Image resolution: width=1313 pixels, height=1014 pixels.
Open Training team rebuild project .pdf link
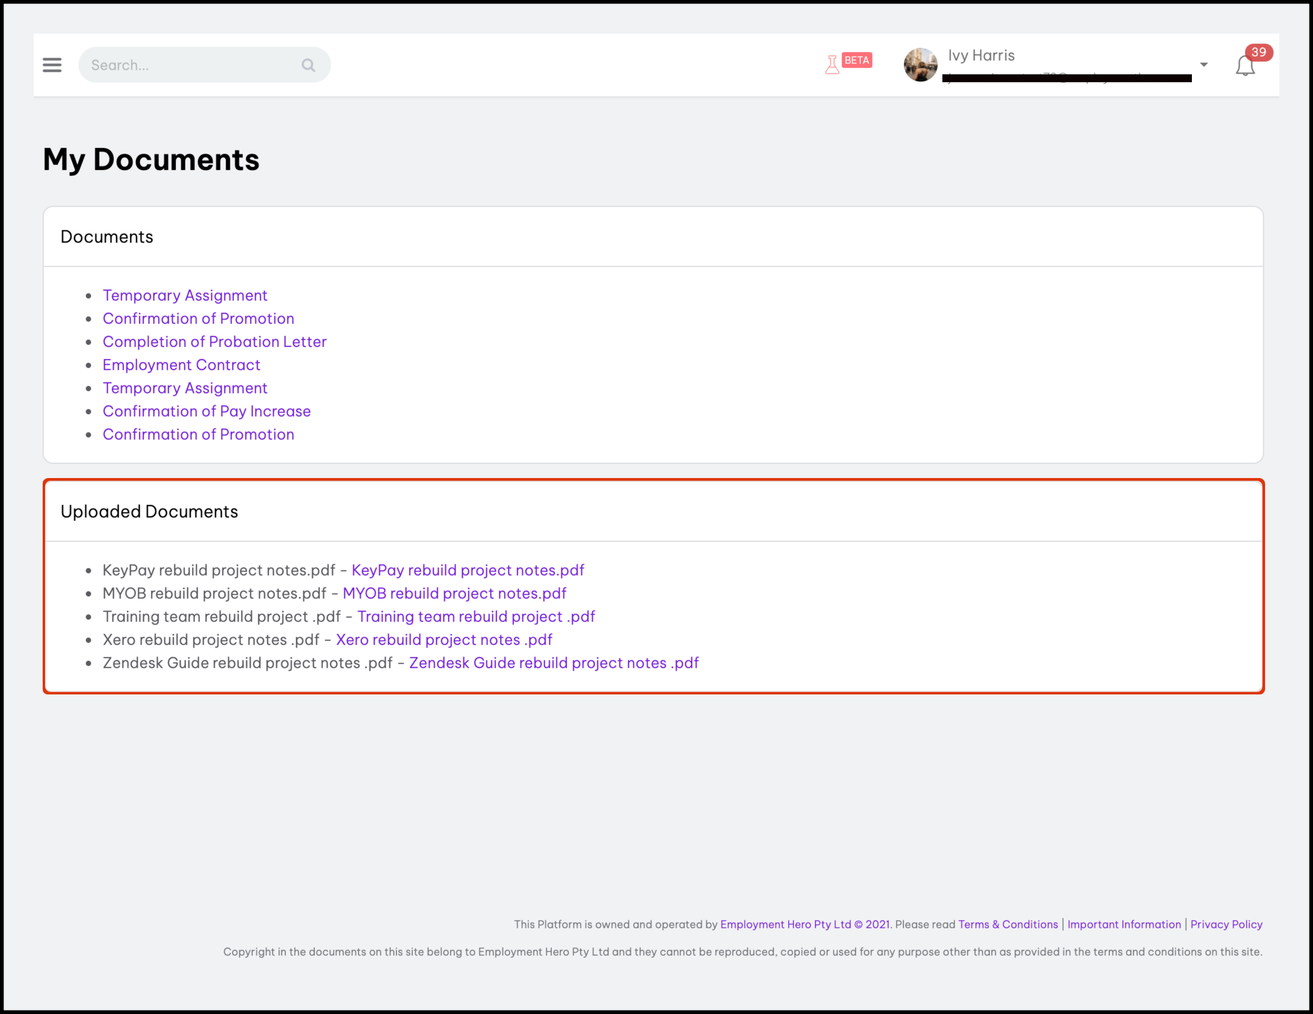476,616
